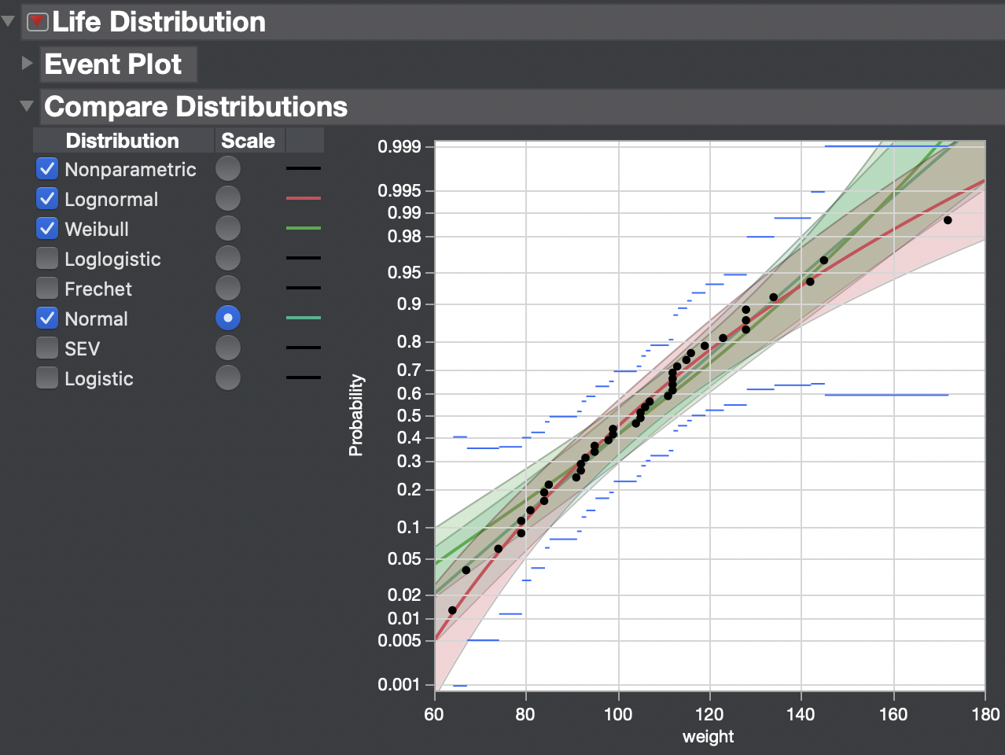The width and height of the screenshot is (1005, 755).
Task: Enable the Logistic distribution fit
Action: tap(46, 377)
